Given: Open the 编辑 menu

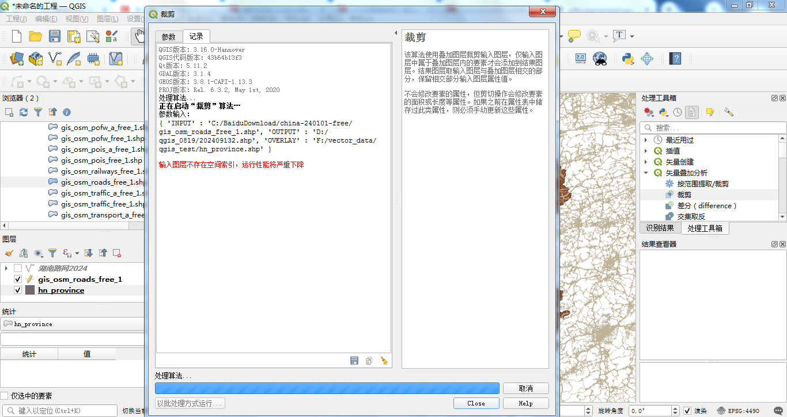Looking at the screenshot, I should [x=46, y=19].
